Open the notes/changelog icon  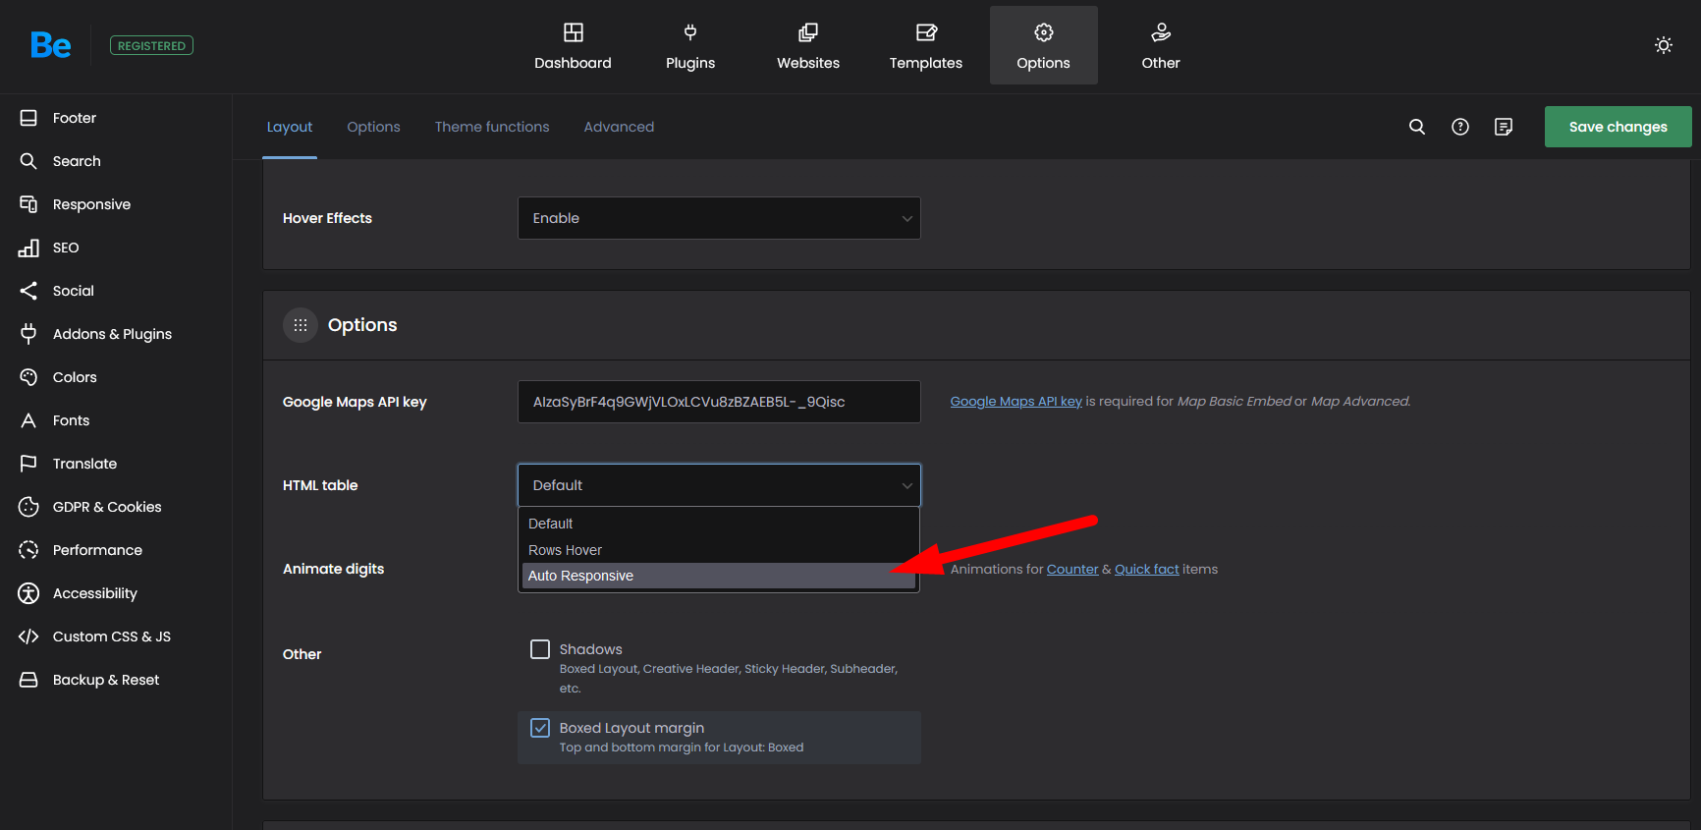click(x=1504, y=127)
